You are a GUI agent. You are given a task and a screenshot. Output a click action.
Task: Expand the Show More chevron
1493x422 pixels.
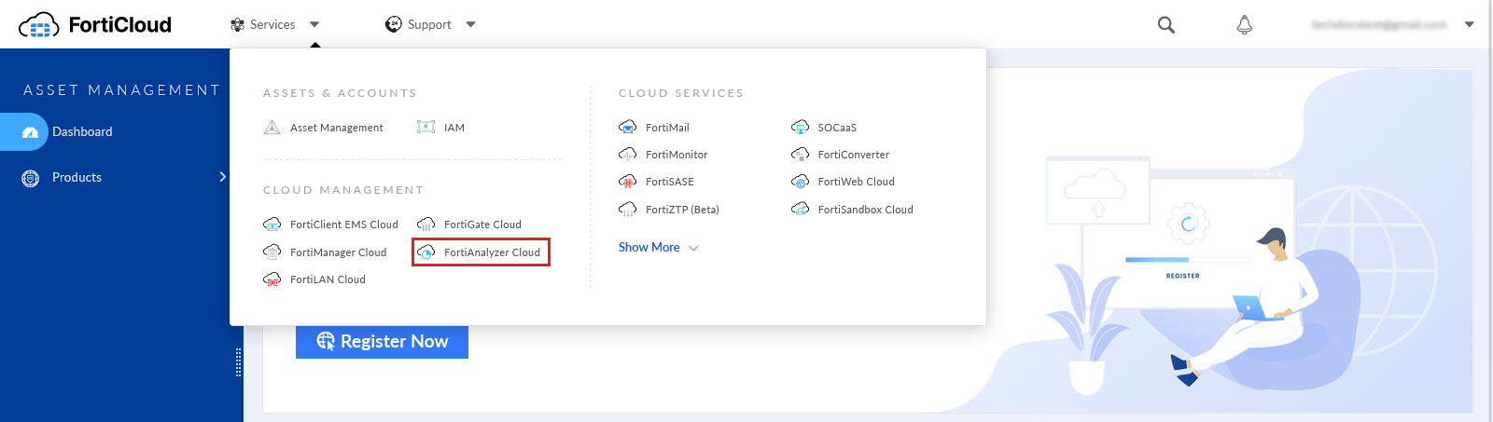693,248
